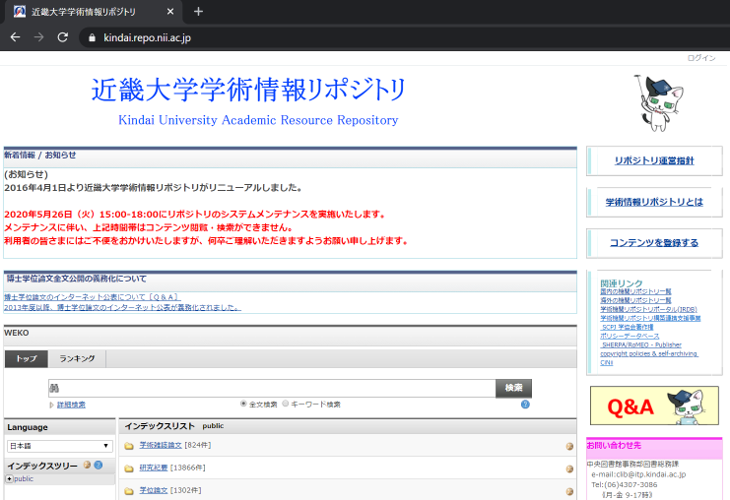Open SHERPA/RoMEO Publisher link
This screenshot has width=730, height=500.
click(641, 344)
